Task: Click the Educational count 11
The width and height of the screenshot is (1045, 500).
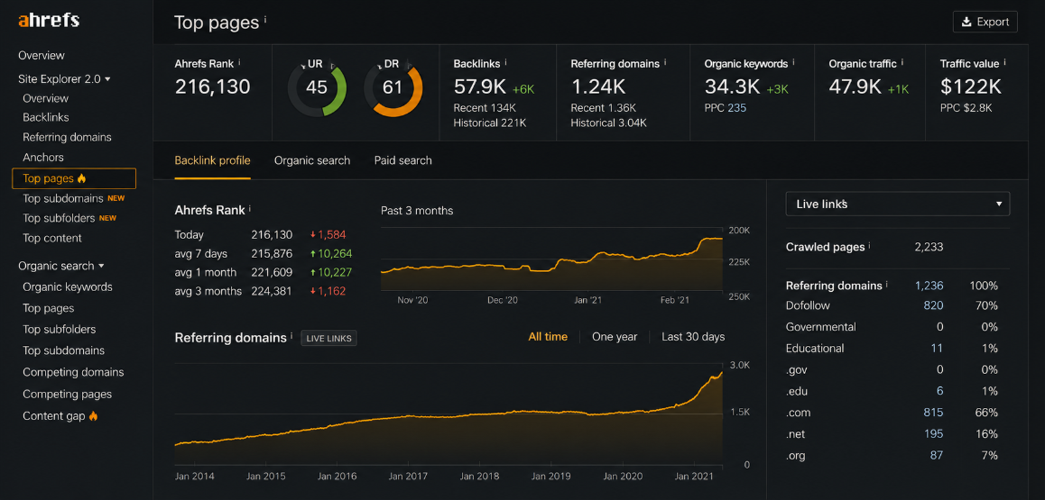Action: click(x=937, y=349)
